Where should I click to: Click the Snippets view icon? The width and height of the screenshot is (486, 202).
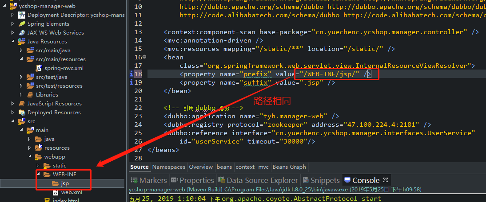tap(306, 180)
